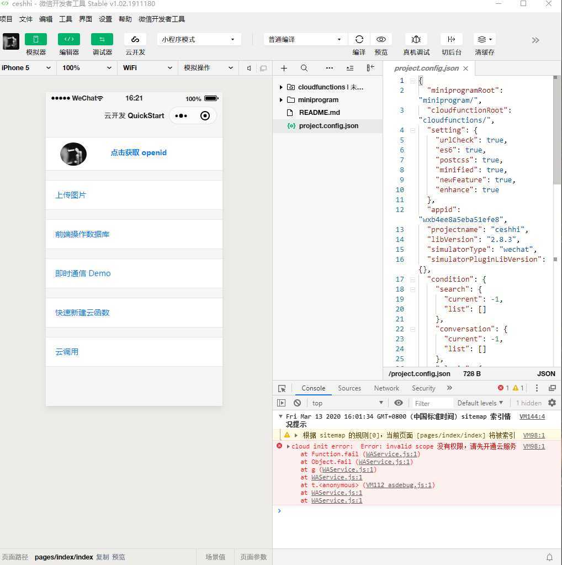Viewport: 562px width, 565px height.
Task: Tap 前端操作数据库 in the simulator
Action: [82, 234]
